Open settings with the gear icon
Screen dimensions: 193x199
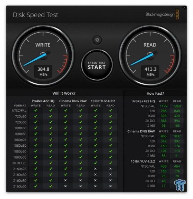[97, 40]
